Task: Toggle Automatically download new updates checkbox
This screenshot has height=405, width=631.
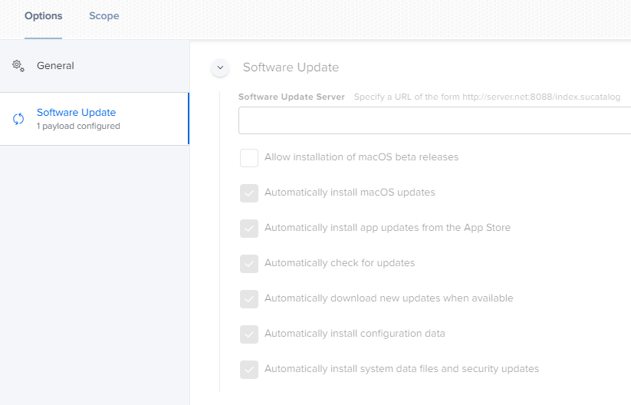Action: click(x=249, y=298)
